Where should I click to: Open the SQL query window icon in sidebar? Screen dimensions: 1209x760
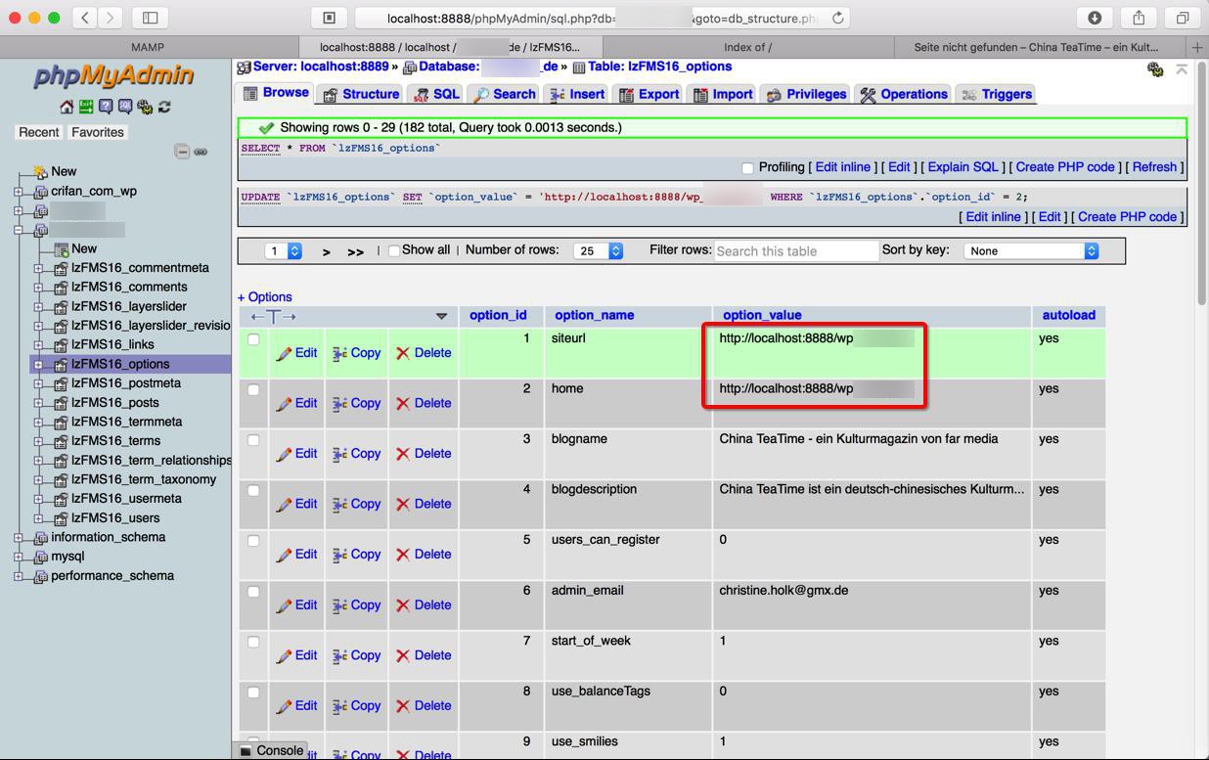125,107
